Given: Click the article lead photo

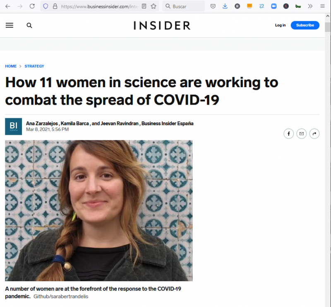Looking at the screenshot, I should [99, 210].
